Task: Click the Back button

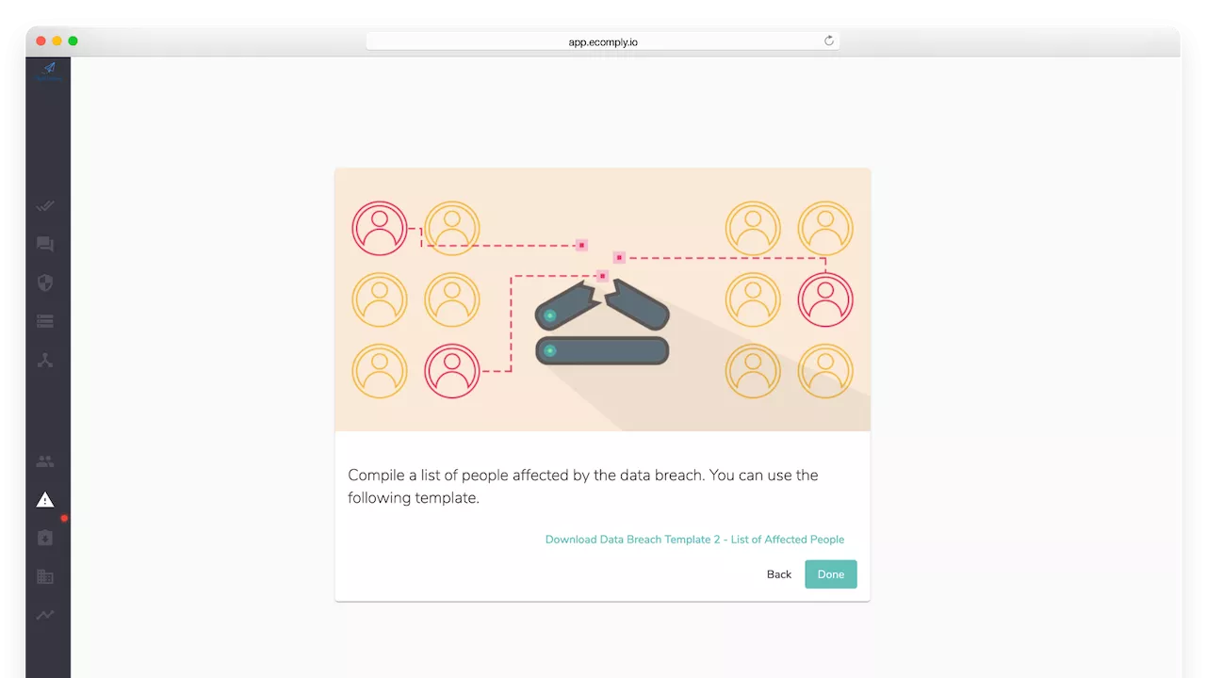Action: click(778, 574)
